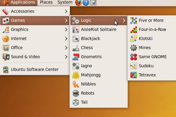This screenshot has width=176, height=117.
Task: Open Same GNOME by its label
Action: coord(153,57)
